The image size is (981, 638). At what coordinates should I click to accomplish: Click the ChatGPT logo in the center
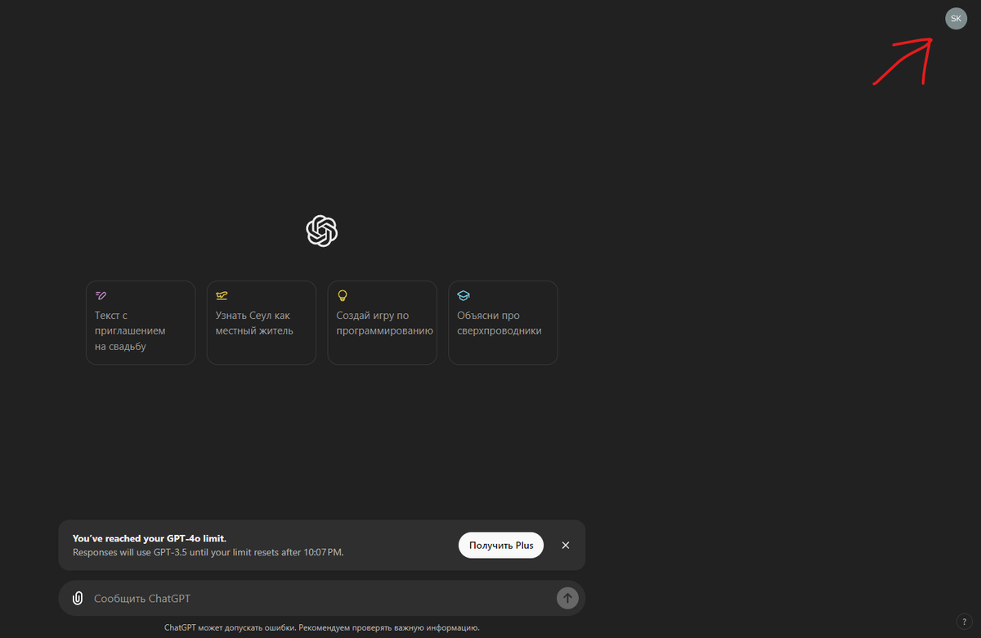pyautogui.click(x=322, y=231)
